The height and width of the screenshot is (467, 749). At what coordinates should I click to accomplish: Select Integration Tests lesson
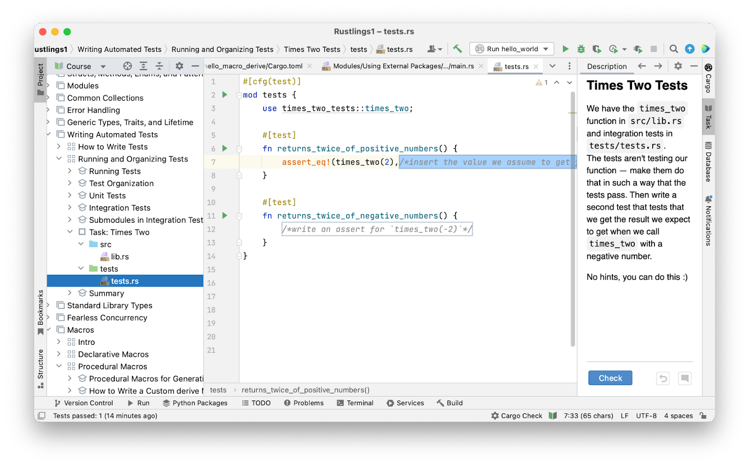tap(120, 207)
